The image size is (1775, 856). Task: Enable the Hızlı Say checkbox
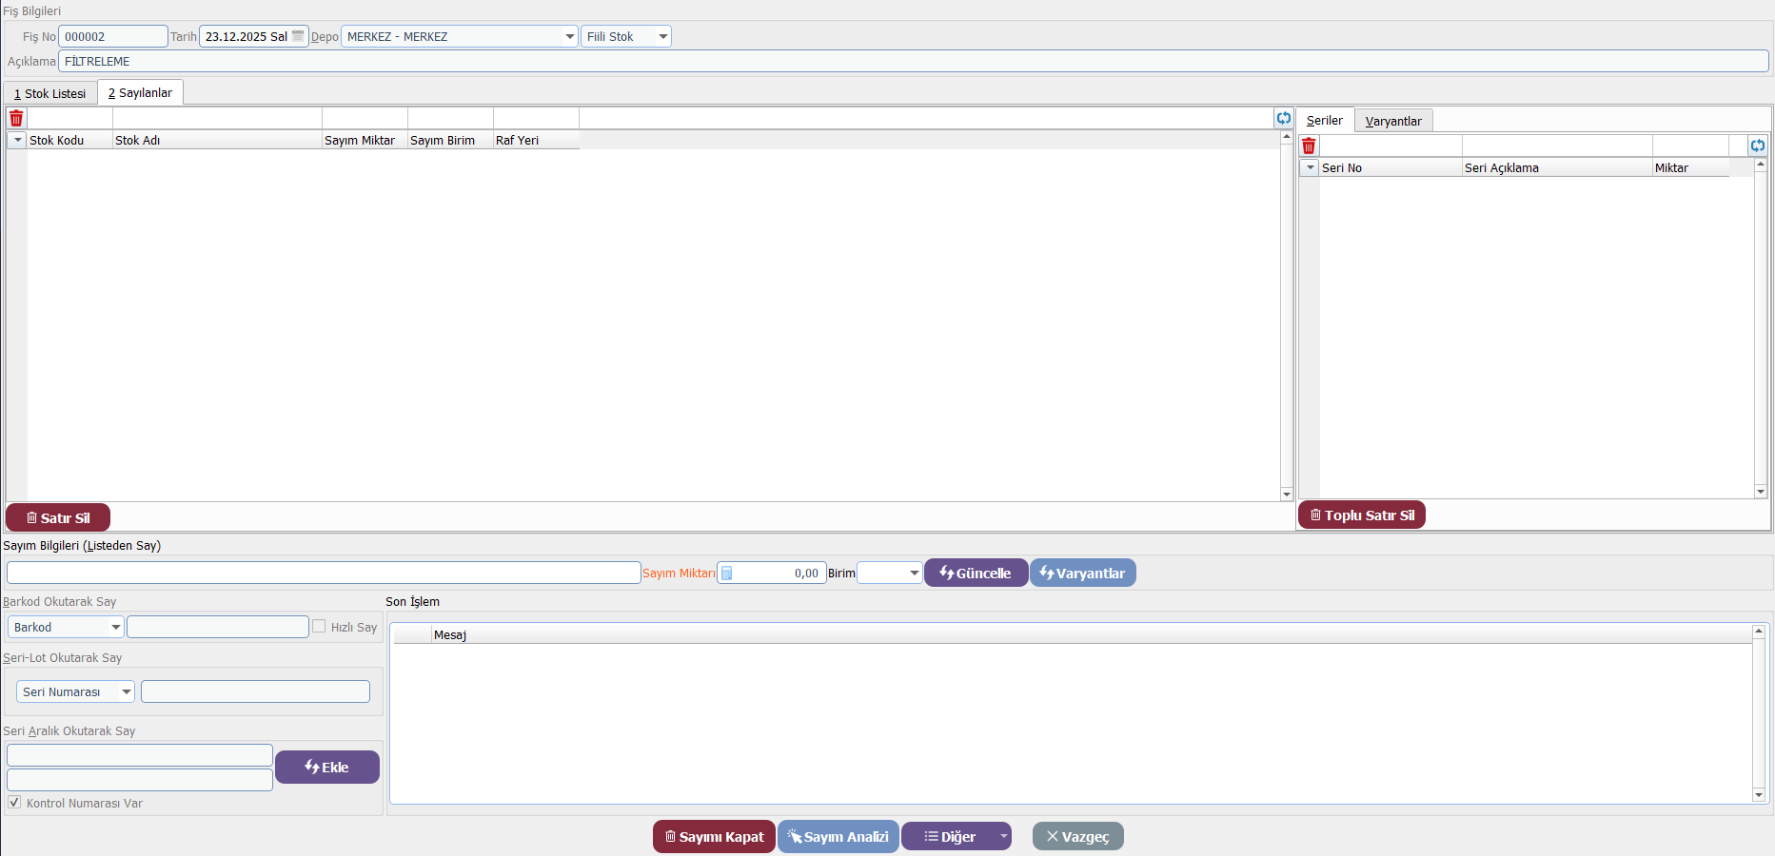click(x=320, y=627)
